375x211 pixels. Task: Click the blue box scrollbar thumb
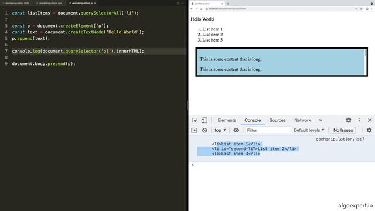click(365, 53)
